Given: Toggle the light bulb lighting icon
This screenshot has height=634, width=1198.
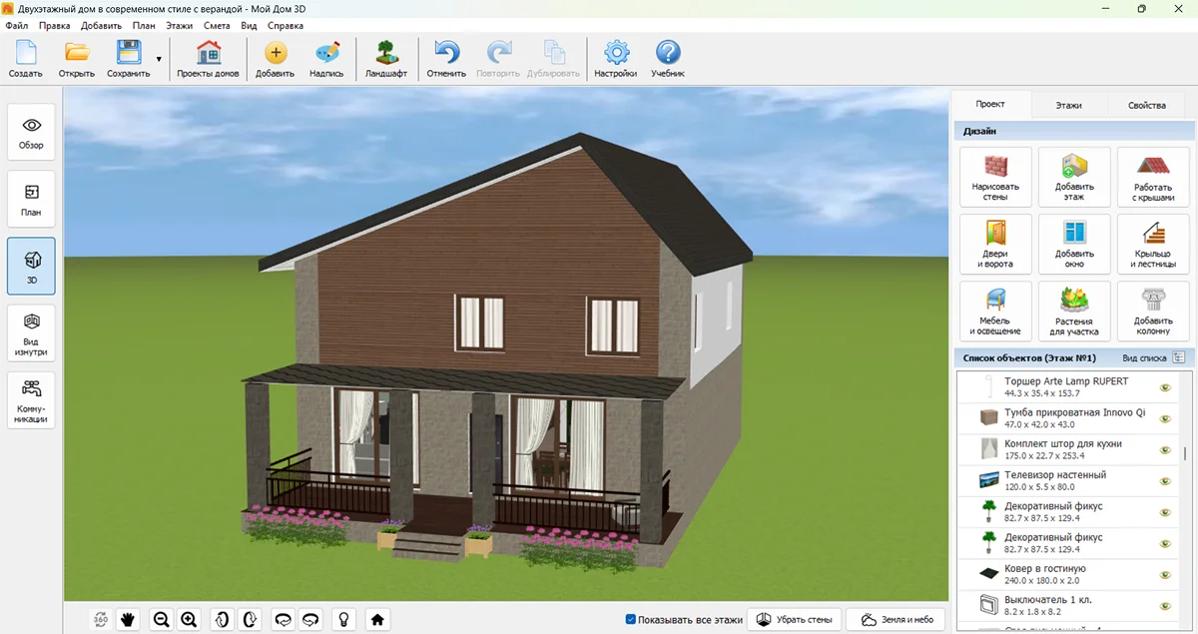Looking at the screenshot, I should coord(344,619).
